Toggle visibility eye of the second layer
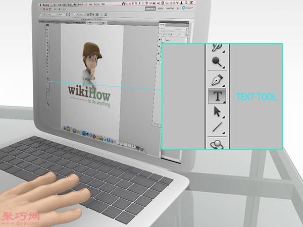 159,46
